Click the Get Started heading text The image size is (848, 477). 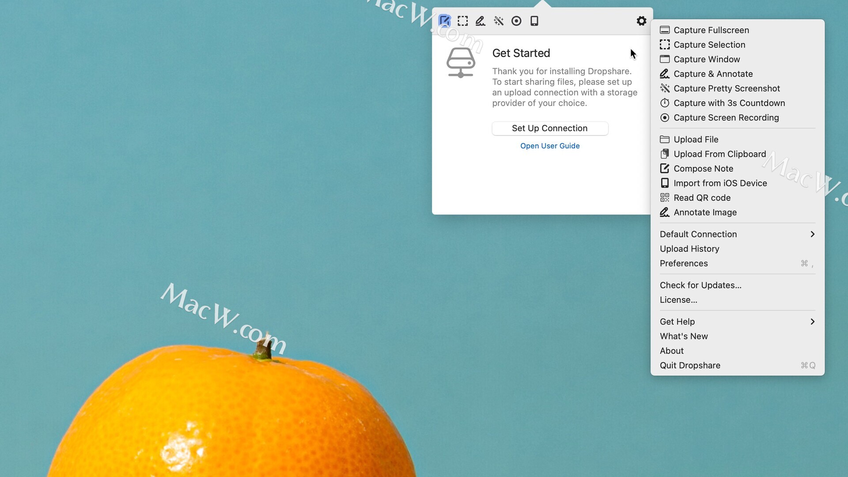521,53
